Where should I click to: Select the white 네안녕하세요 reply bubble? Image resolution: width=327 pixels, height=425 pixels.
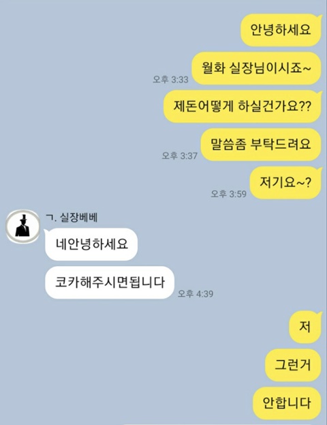coord(91,244)
